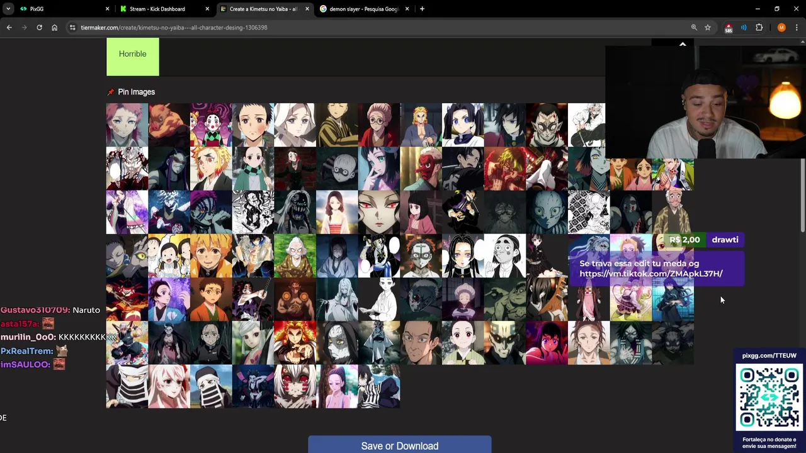The image size is (806, 453).
Task: Click the R$ 2,00 donation amount
Action: click(x=684, y=240)
